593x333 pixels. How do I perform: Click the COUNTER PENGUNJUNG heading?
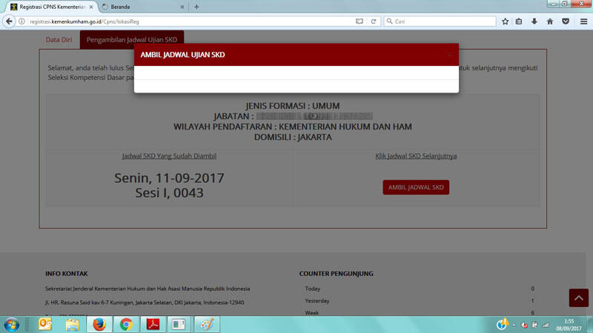(337, 273)
